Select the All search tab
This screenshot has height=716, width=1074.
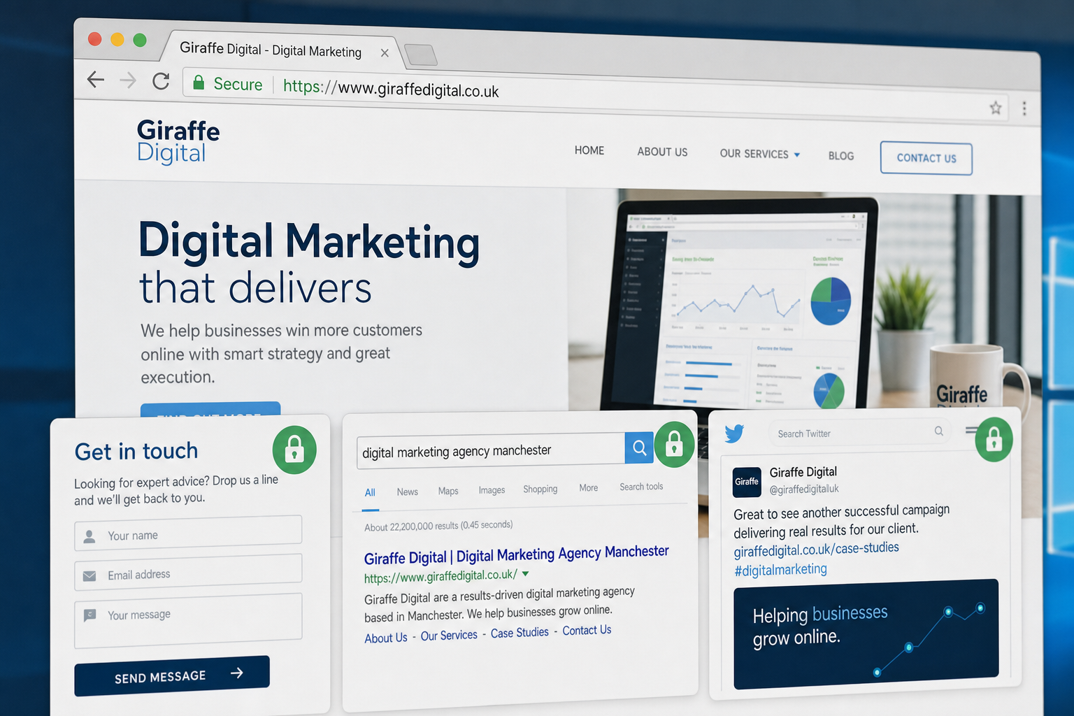pos(370,492)
